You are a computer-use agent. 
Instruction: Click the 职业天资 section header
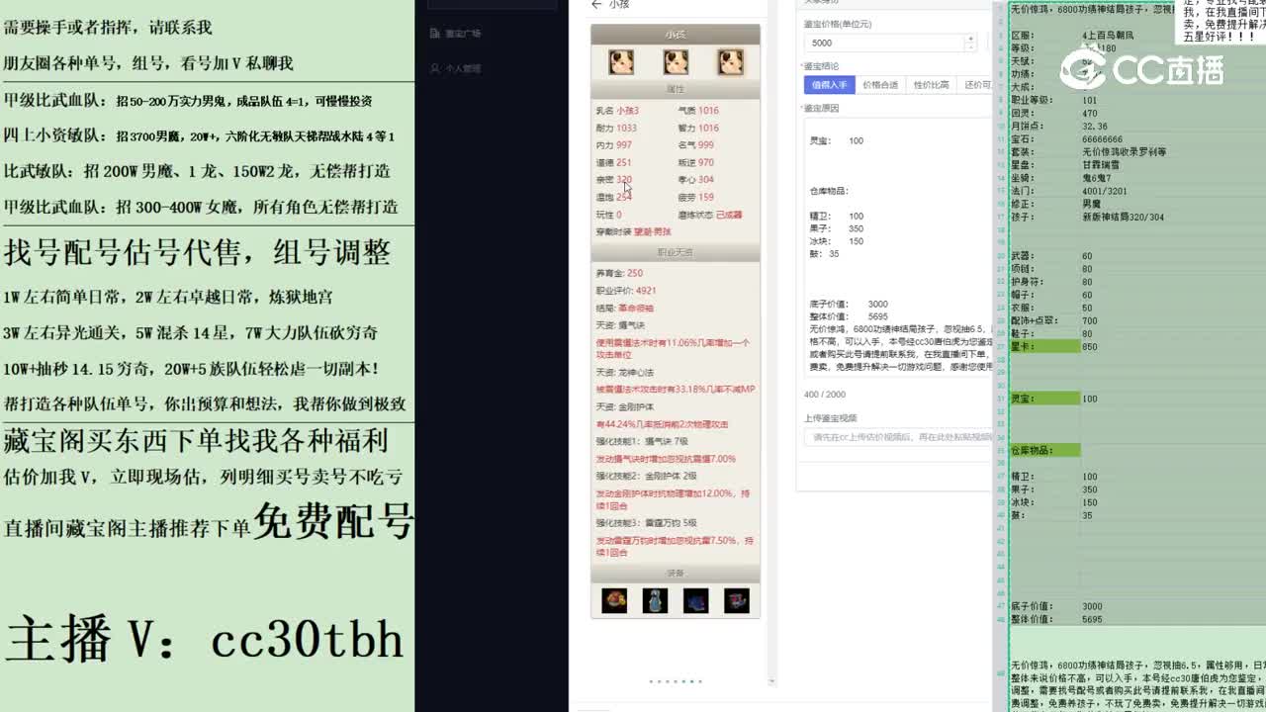coord(676,252)
